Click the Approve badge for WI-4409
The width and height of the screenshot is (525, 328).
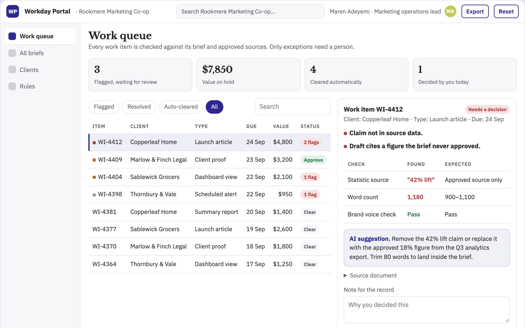tap(313, 160)
